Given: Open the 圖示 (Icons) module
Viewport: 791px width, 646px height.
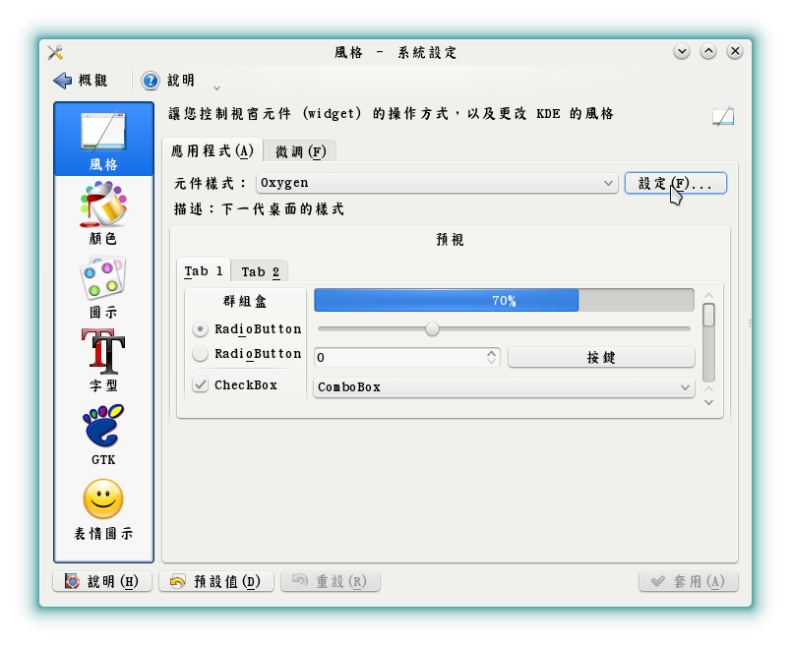Looking at the screenshot, I should pyautogui.click(x=103, y=287).
